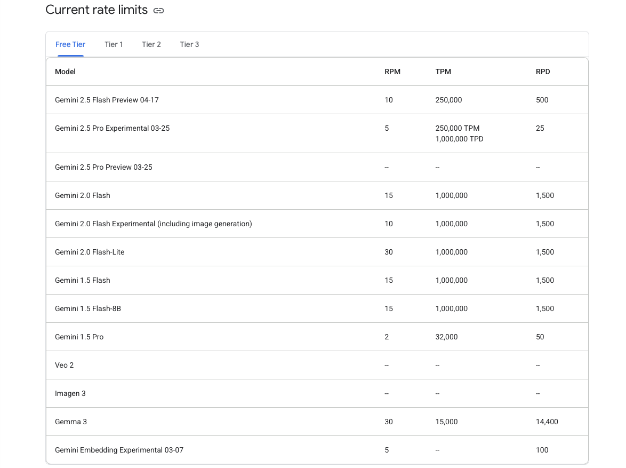The width and height of the screenshot is (626, 468).
Task: Click the RPM column header
Action: point(392,72)
